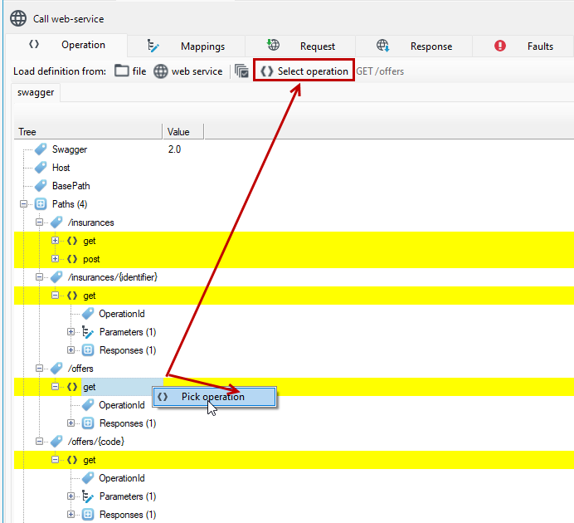Viewport: 574px width, 523px height.
Task: Expand the get operation under /insurances
Action: pos(55,241)
